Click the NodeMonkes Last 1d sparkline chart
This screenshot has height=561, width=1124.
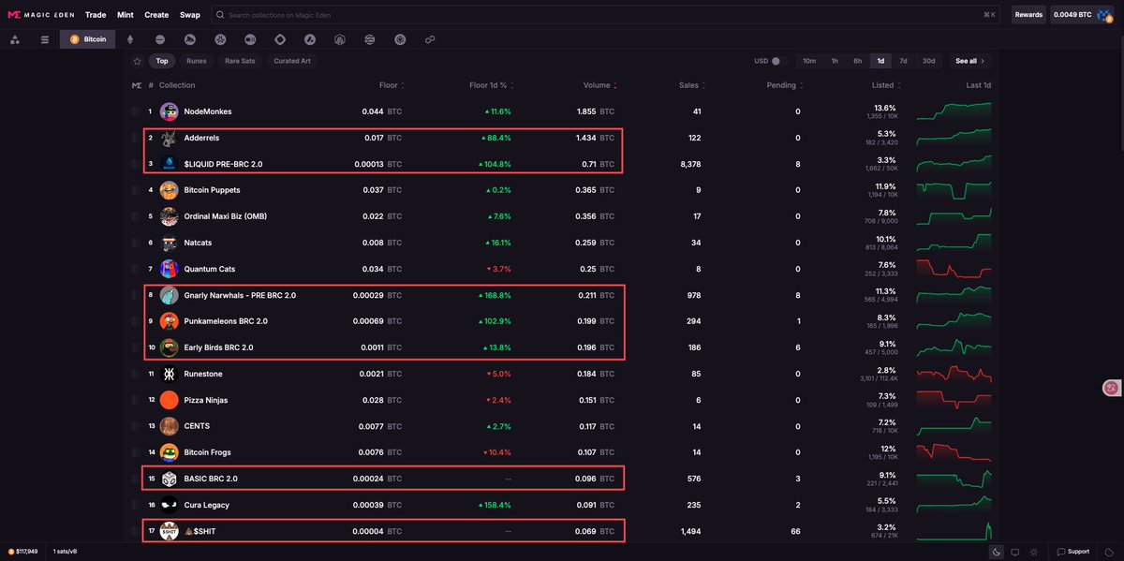point(954,111)
